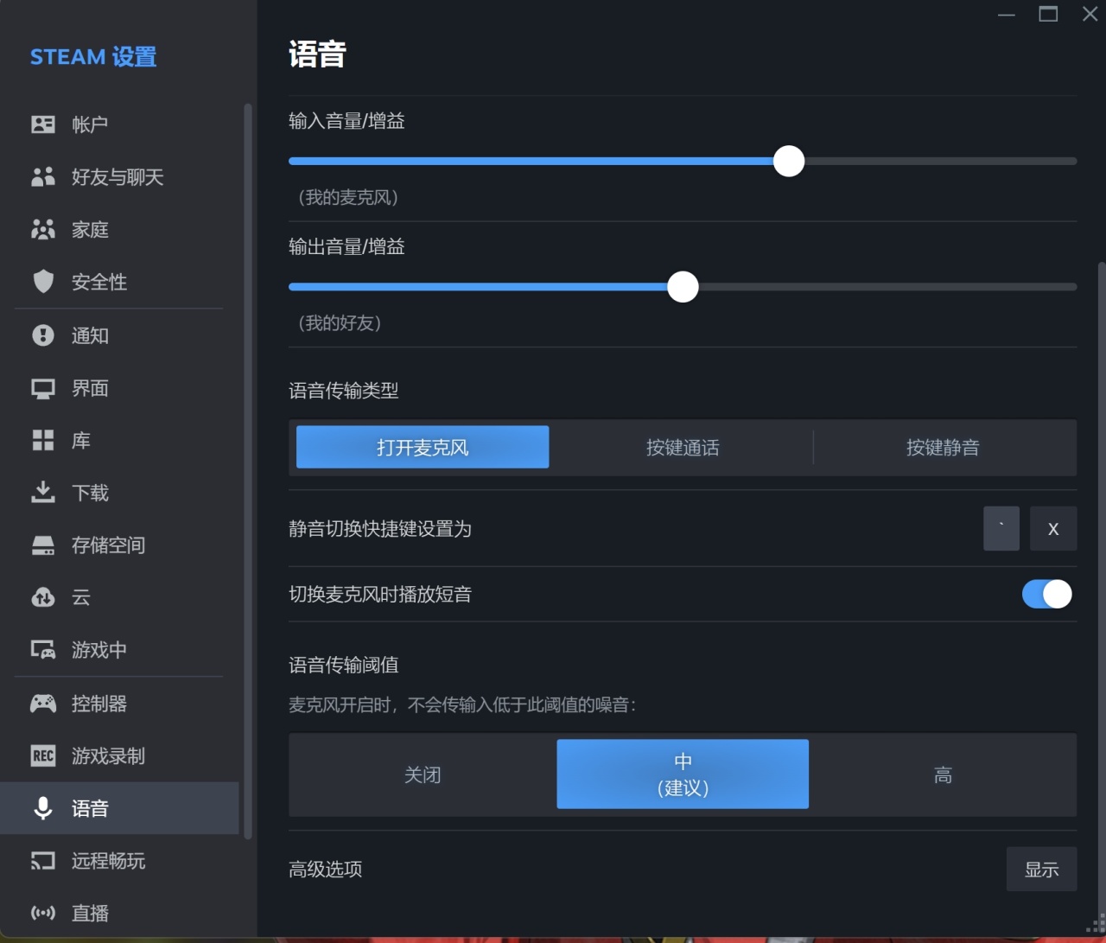Click the 下载 download arrow icon
The image size is (1106, 943).
coord(43,493)
